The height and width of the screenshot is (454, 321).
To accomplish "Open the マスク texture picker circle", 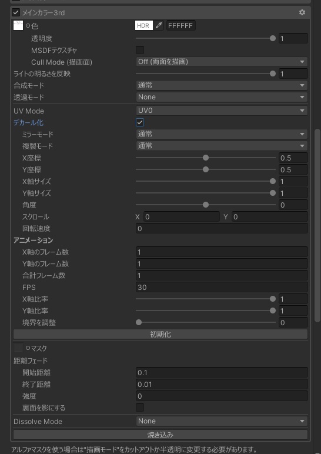I will 28,348.
